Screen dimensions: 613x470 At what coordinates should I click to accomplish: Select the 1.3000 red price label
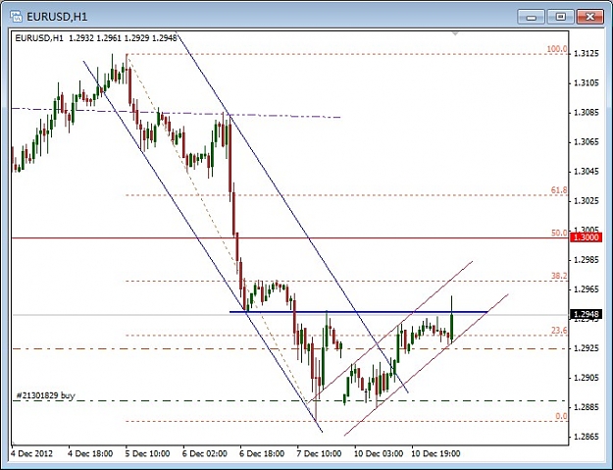pos(587,237)
